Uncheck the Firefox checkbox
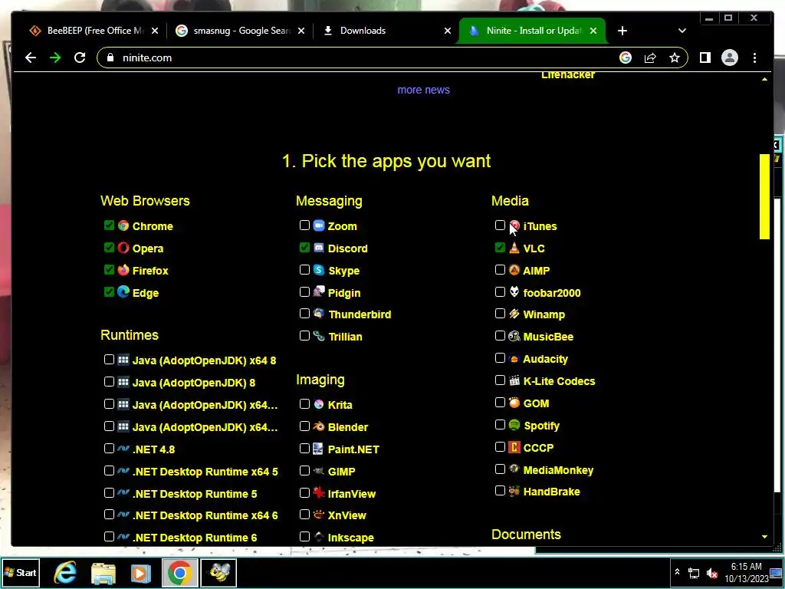Image resolution: width=785 pixels, height=589 pixels. 109,269
